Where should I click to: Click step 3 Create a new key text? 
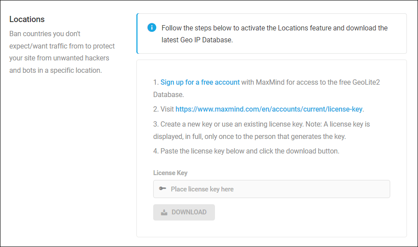coord(261,130)
